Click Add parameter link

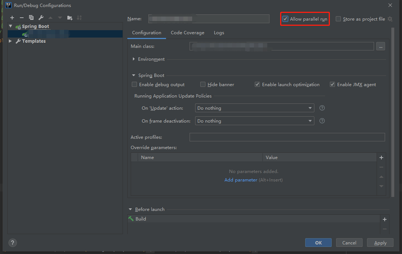pyautogui.click(x=241, y=180)
